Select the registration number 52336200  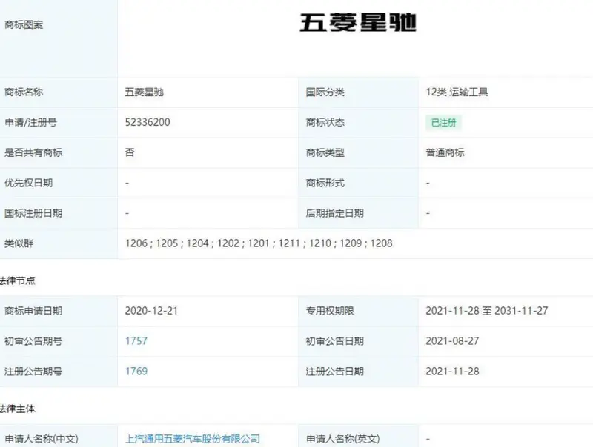tap(148, 122)
